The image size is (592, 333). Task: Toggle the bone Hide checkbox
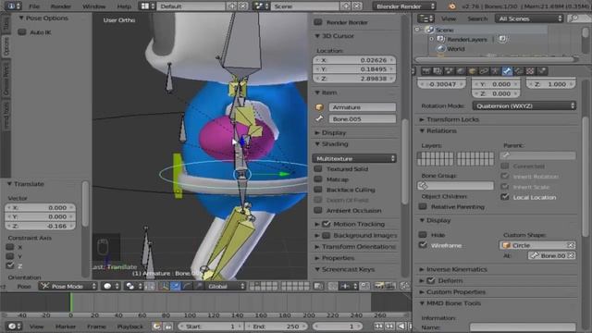click(423, 234)
